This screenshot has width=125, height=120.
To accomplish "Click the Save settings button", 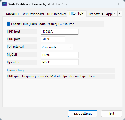I will [x=83, y=114].
